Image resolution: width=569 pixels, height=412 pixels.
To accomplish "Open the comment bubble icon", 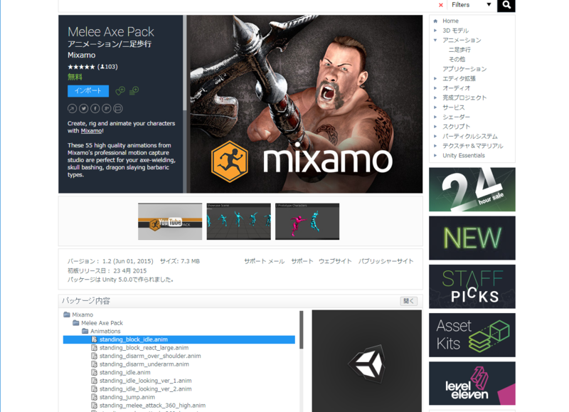I will click(118, 109).
